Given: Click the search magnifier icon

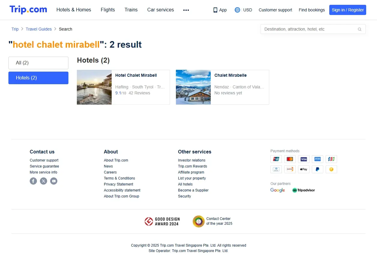Looking at the screenshot, I should pyautogui.click(x=360, y=29).
